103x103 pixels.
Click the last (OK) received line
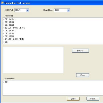point(6,42)
